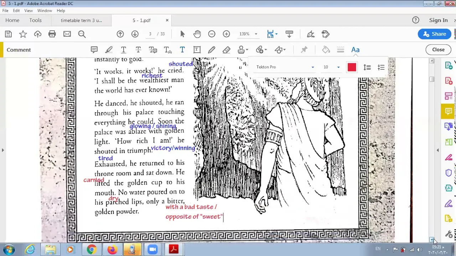Switch to the Home tab
The height and width of the screenshot is (256, 456).
pos(12,20)
